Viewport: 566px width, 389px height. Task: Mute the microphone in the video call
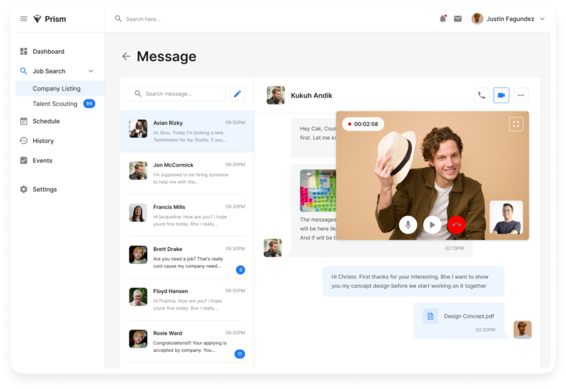tap(408, 225)
